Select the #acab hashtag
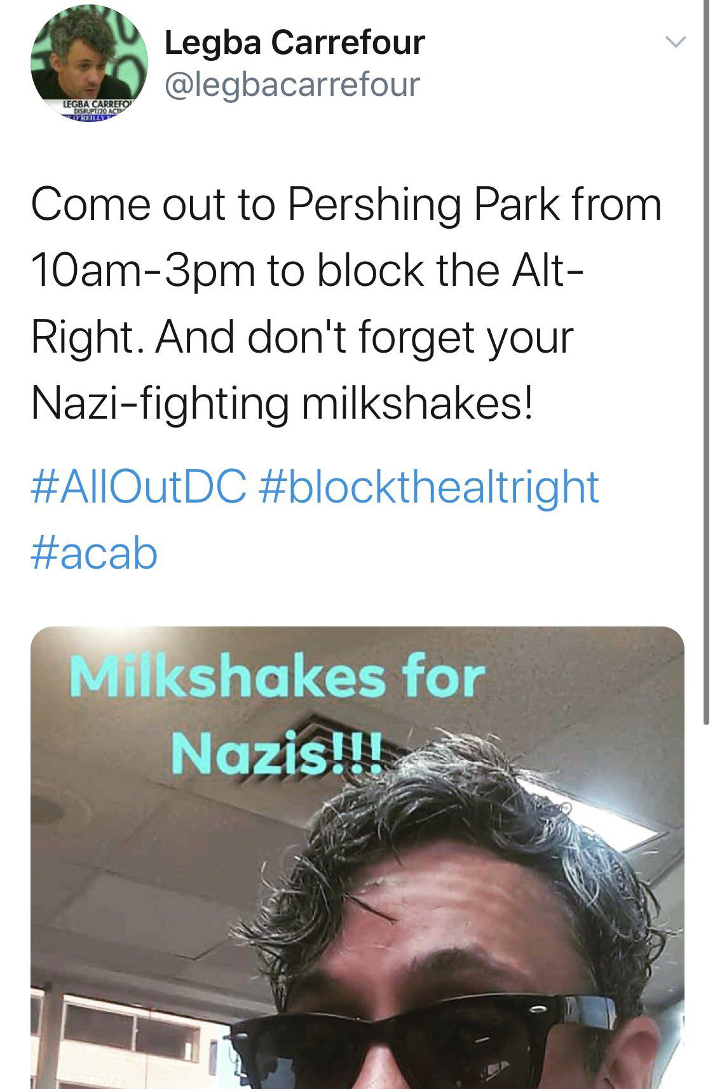The height and width of the screenshot is (1089, 715). pos(94,553)
